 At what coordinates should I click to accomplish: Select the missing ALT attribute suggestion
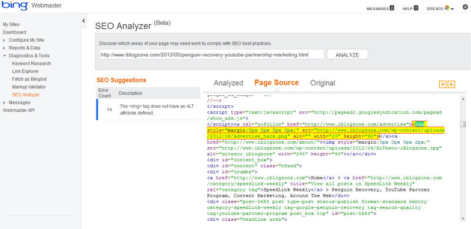(x=148, y=109)
